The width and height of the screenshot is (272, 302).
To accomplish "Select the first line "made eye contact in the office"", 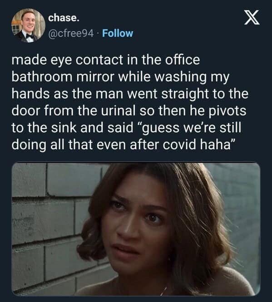I will pyautogui.click(x=105, y=60).
